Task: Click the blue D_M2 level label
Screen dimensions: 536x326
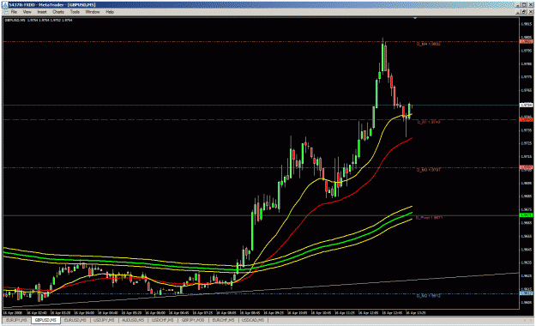Action: 428,296
